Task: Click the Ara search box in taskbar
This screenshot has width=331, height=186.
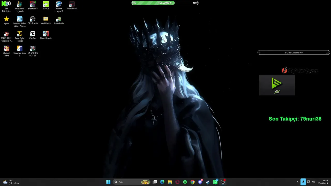Action: pos(132,182)
